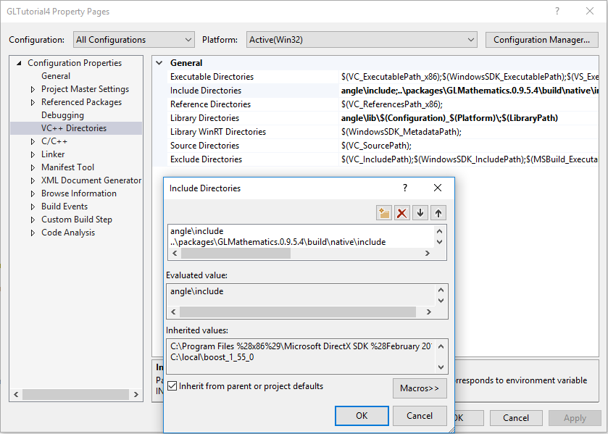Click the Include Directories dialog help icon
Viewport: 608px width, 434px height.
click(x=405, y=188)
